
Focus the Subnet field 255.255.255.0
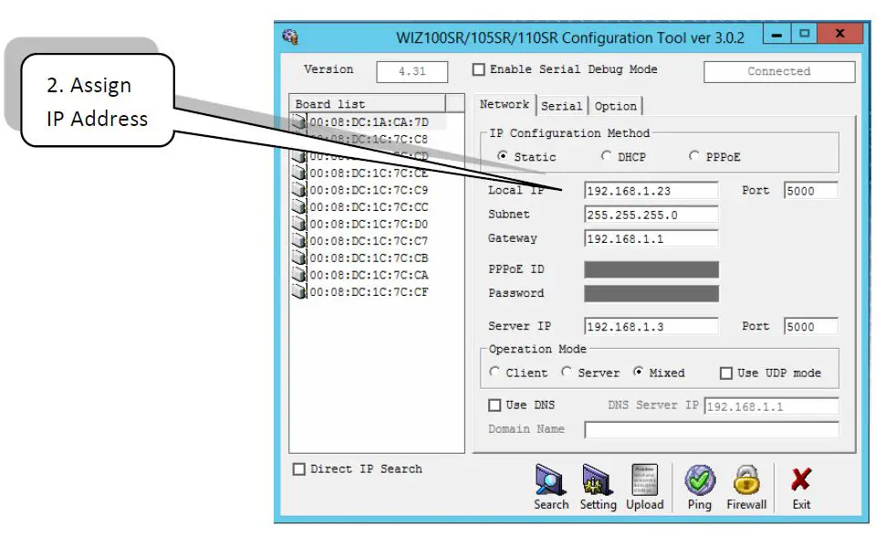651,215
